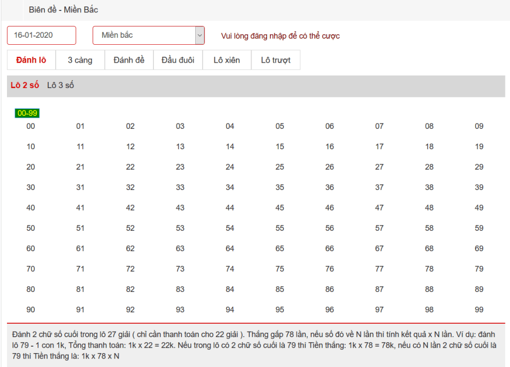Switch to the Đánh lô tab
The height and width of the screenshot is (367, 510).
pos(31,60)
